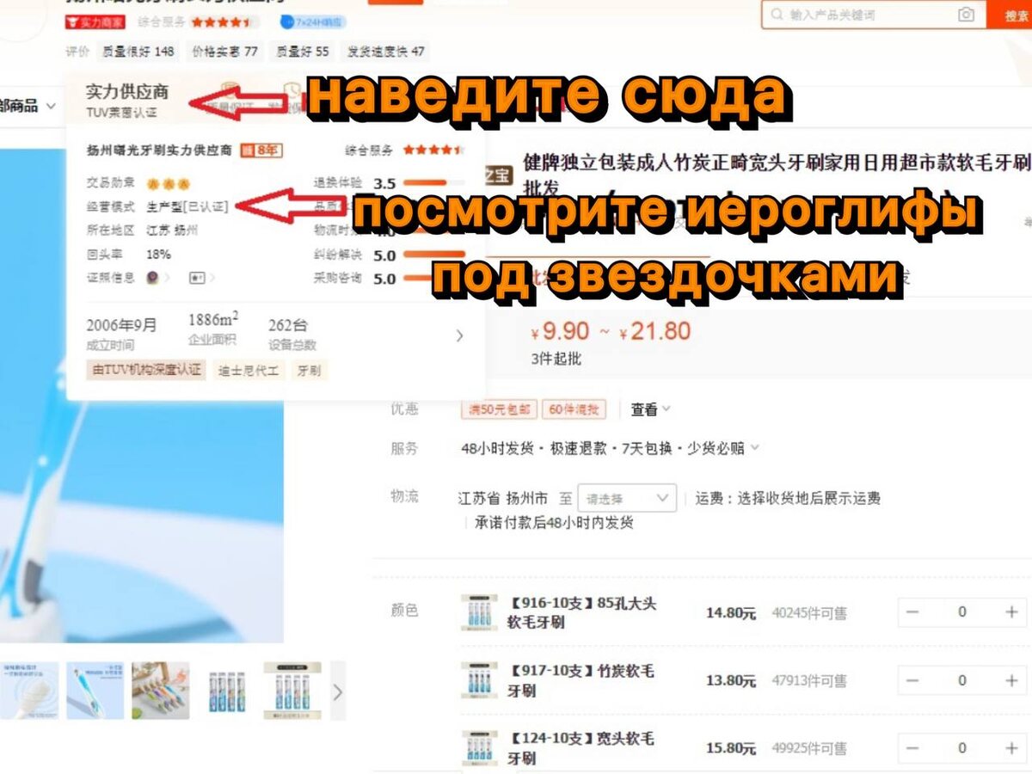Expand the 48小时发货 services list chevron
1032x774 pixels.
coord(754,447)
